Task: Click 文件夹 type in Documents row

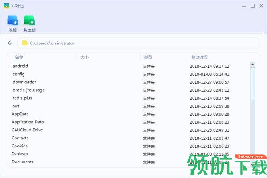Action: (x=149, y=162)
